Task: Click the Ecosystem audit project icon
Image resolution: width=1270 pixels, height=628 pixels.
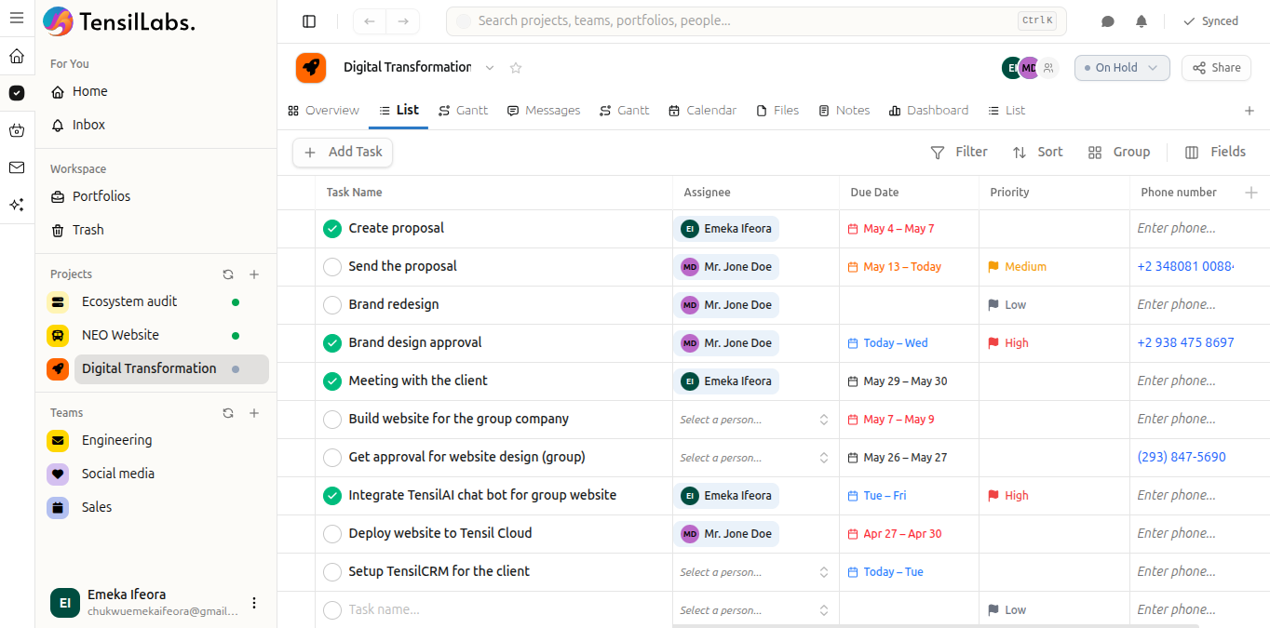Action: [58, 301]
